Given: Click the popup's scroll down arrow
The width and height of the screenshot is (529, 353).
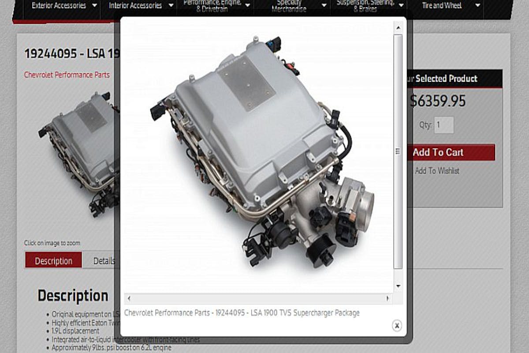Looking at the screenshot, I should [x=398, y=286].
